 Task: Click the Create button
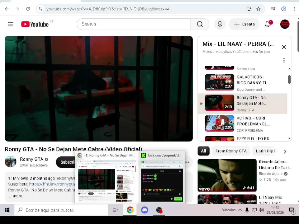point(244,24)
